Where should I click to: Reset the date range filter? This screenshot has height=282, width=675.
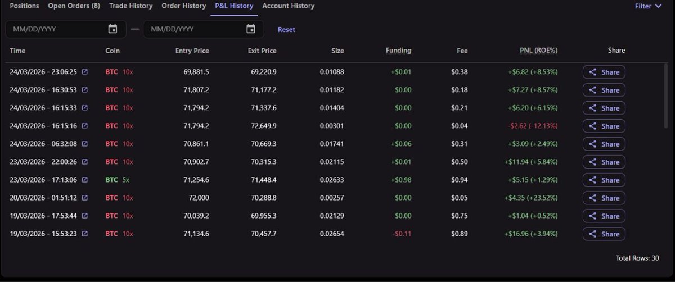(286, 29)
